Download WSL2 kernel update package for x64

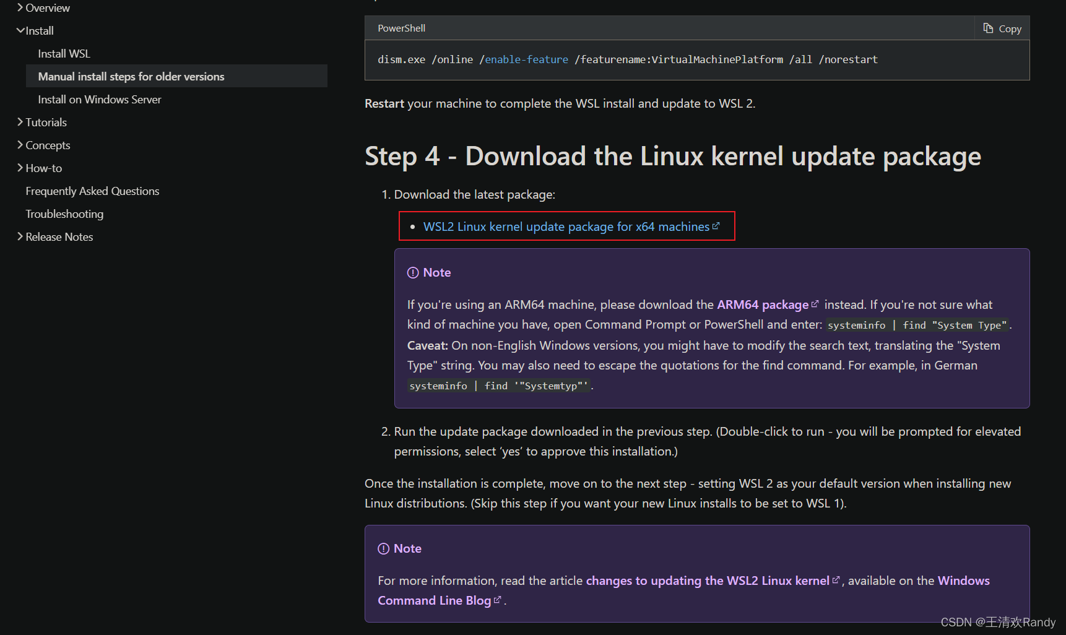[x=566, y=227]
